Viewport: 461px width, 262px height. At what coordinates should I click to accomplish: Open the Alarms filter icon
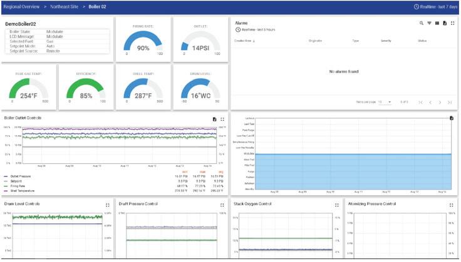pyautogui.click(x=429, y=23)
